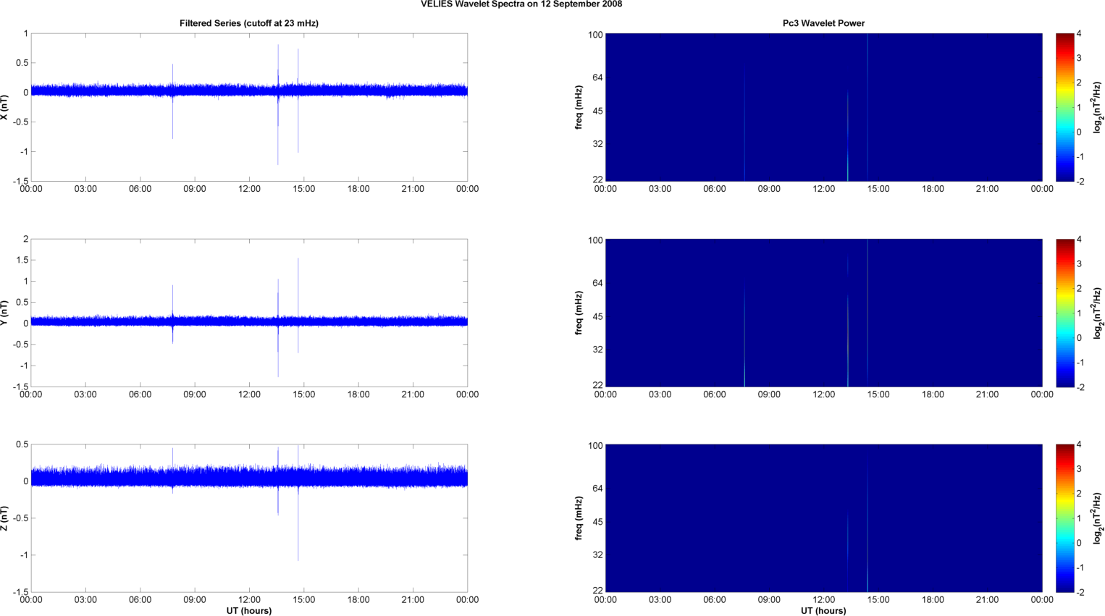The width and height of the screenshot is (1105, 616).
Task: Click the '18:00' tick label under the Z series plot
Action: pos(358,599)
